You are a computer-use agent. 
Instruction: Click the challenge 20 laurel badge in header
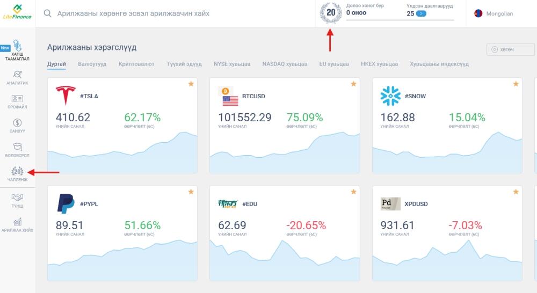(330, 13)
